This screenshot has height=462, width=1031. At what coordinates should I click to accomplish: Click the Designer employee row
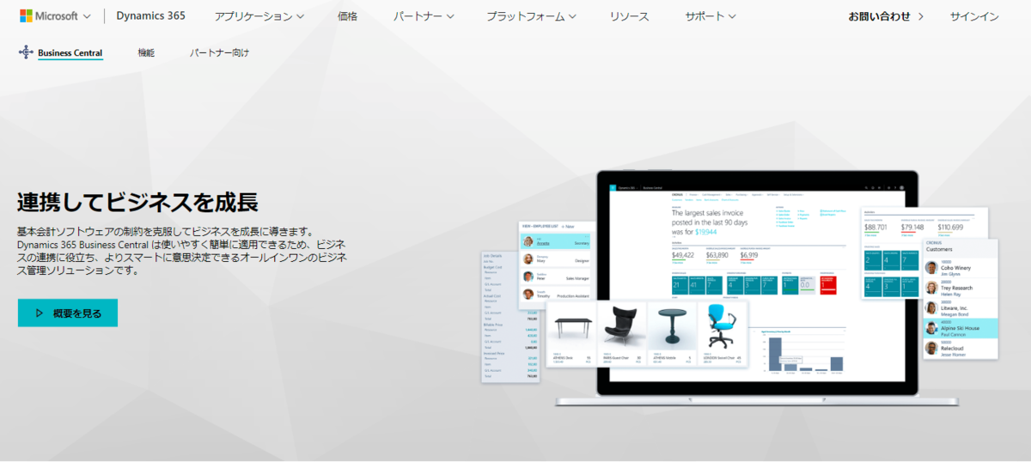[555, 259]
